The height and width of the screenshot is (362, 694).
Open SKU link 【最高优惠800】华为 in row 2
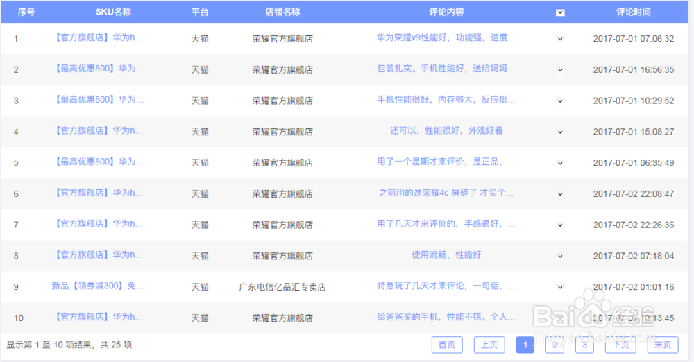[98, 69]
